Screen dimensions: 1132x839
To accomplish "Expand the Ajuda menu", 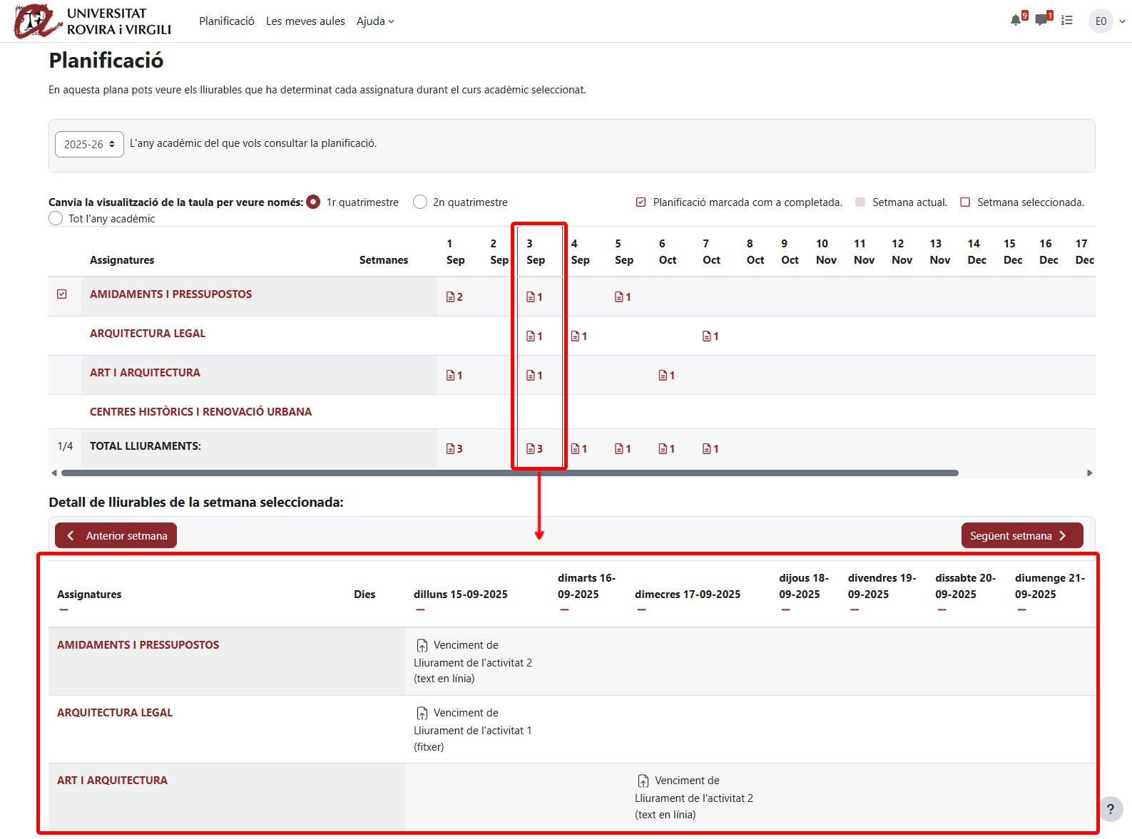I will [x=375, y=21].
